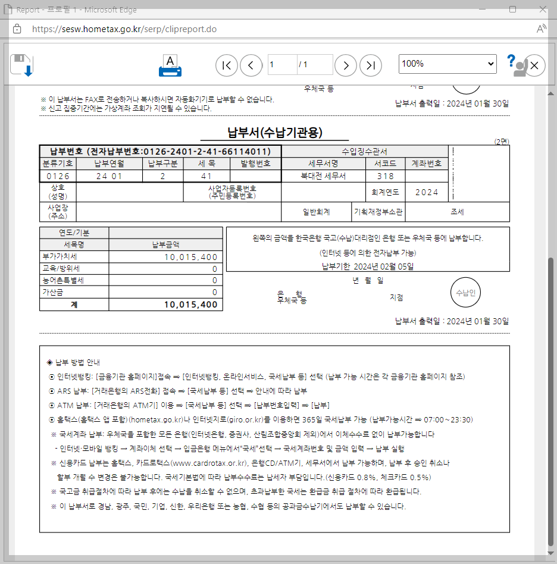
Task: Click the 일반회계 cell
Action: tap(316, 212)
